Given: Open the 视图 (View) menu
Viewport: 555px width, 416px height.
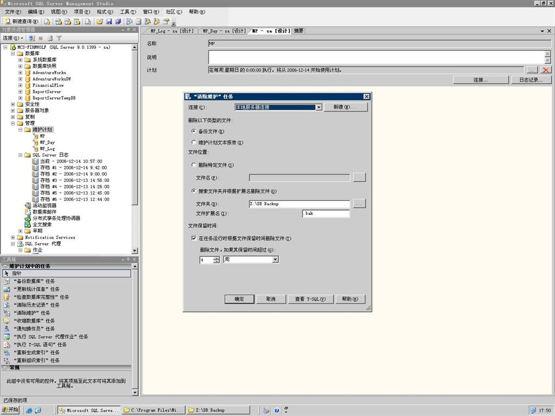Looking at the screenshot, I should pyautogui.click(x=59, y=12).
